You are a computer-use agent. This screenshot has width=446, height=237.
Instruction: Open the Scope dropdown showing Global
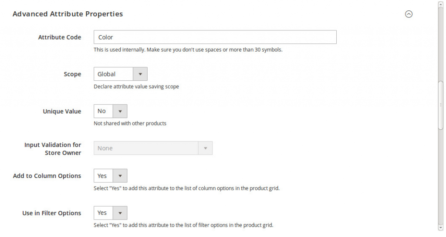coord(113,74)
